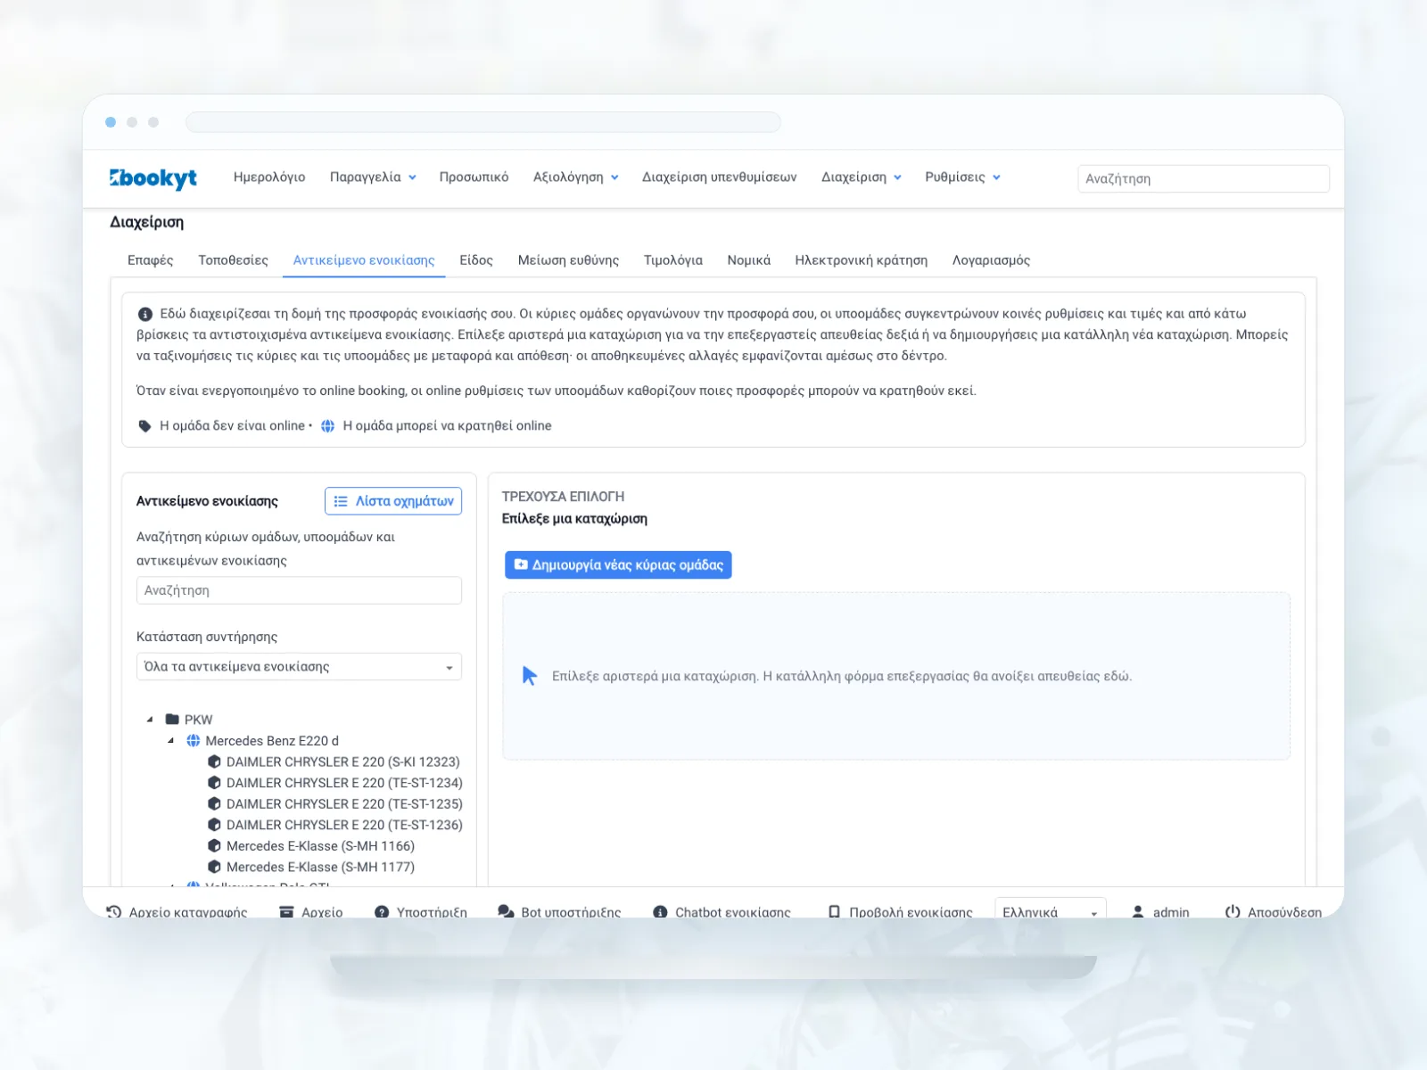The height and width of the screenshot is (1070, 1427).
Task: Click the cube icon of DAIMLER CHRYSLER E 220 (S-KI 12323)
Action: (x=214, y=762)
